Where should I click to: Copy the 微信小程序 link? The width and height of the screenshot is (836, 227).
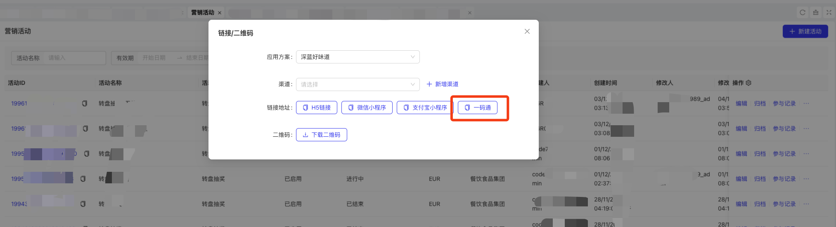(x=367, y=108)
